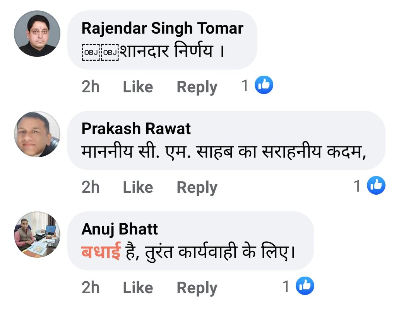The height and width of the screenshot is (311, 418).
Task: Open Rajendar Singh Tomar's profile name link
Action: click(162, 28)
